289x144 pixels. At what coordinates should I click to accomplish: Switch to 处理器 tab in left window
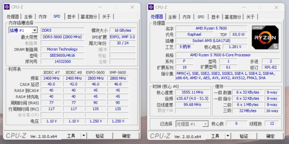[x=13, y=17]
